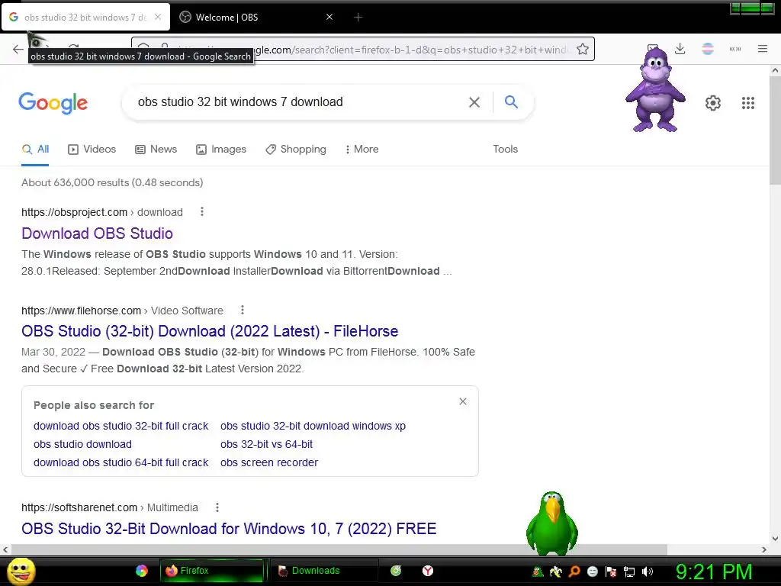Open the Download OBS Studio result

tap(97, 233)
